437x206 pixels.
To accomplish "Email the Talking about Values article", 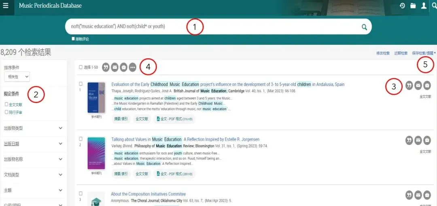I will pyautogui.click(x=418, y=141).
